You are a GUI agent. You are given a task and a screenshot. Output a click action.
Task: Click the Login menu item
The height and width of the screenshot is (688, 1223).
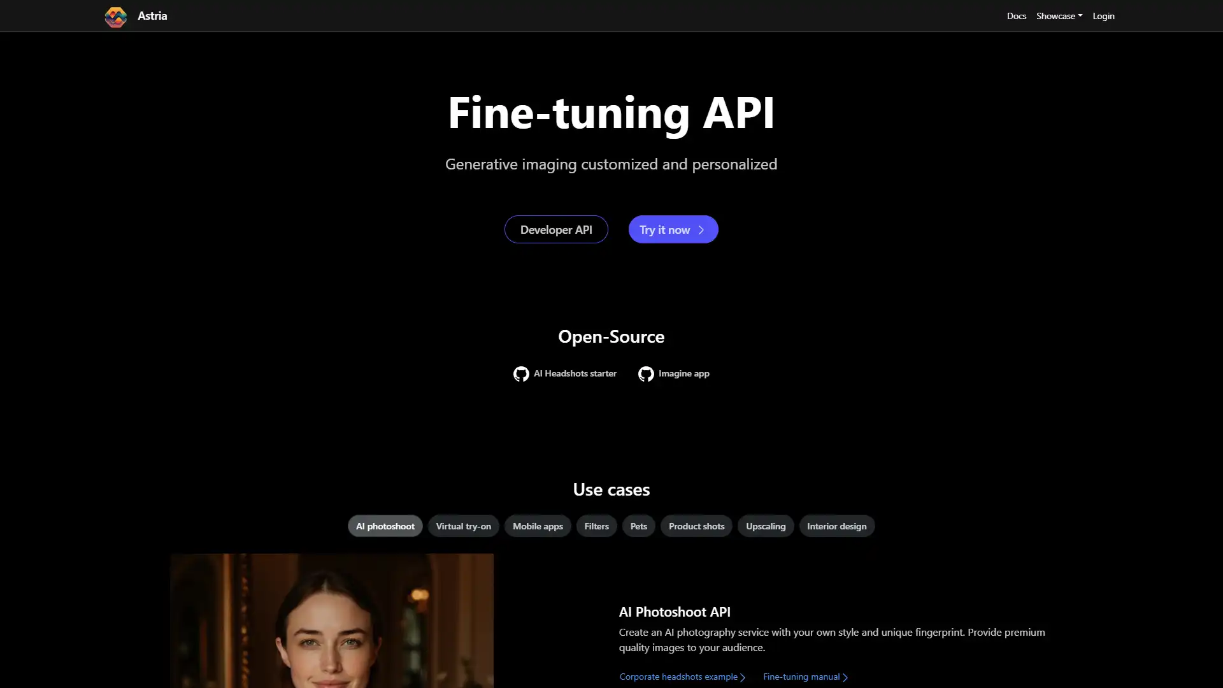pos(1104,15)
